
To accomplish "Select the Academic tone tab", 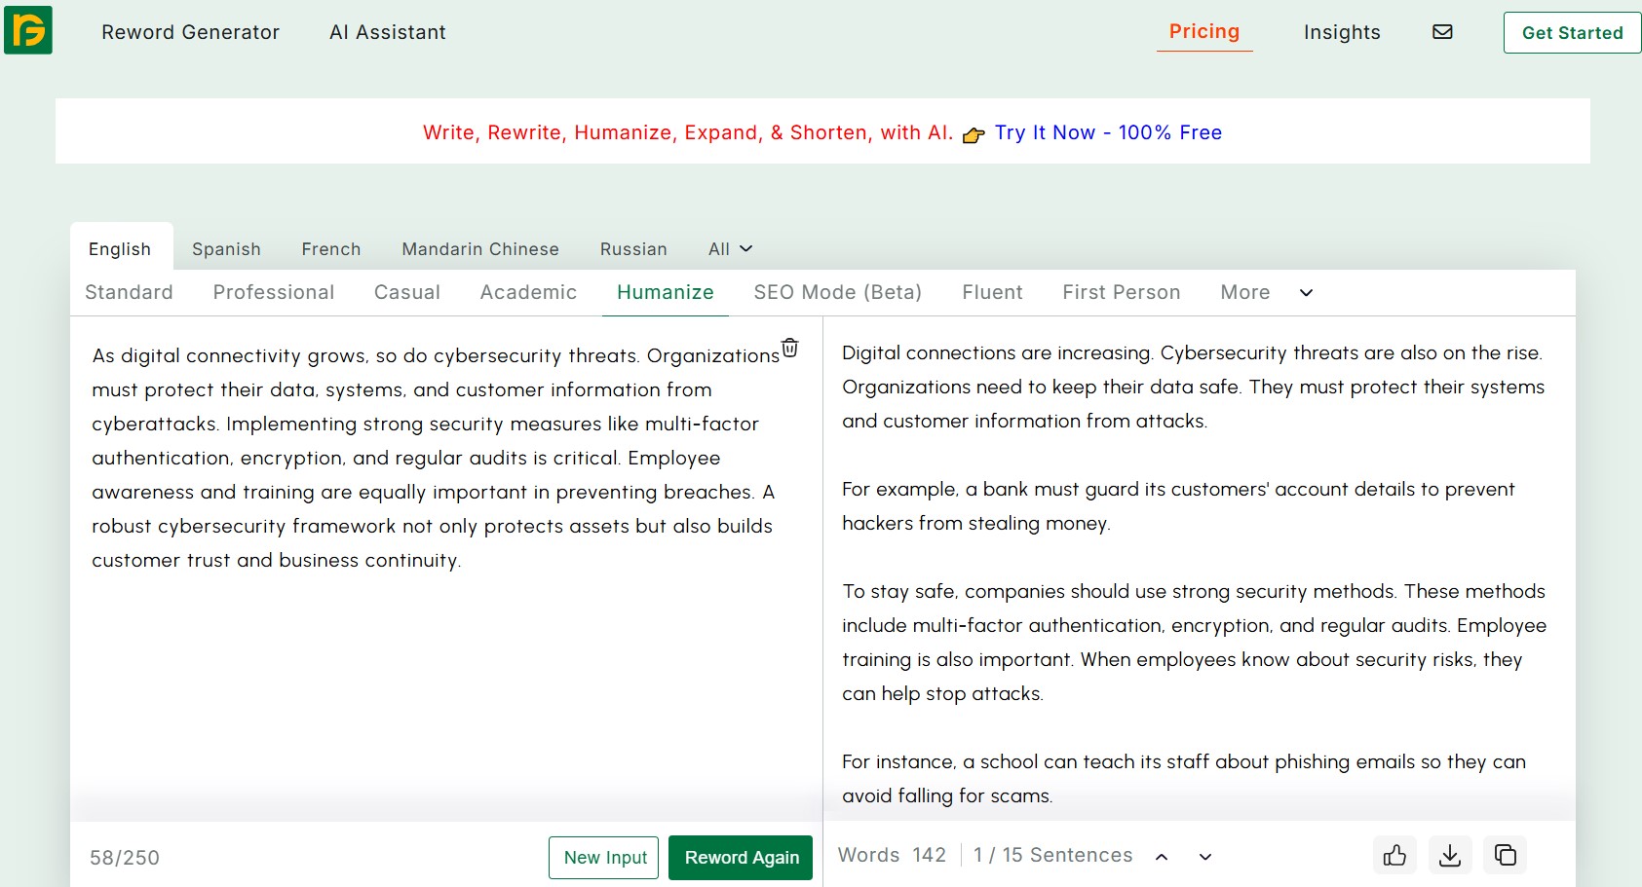I will (527, 292).
